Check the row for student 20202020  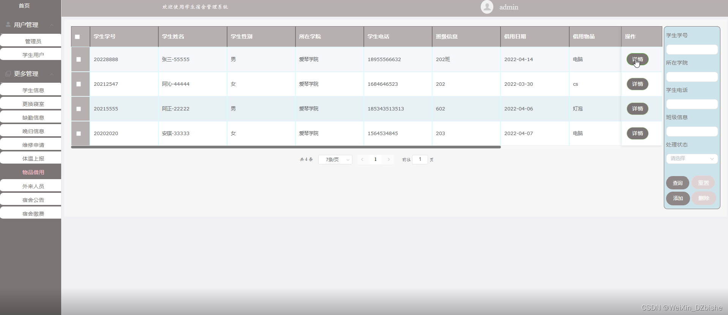[x=79, y=134]
